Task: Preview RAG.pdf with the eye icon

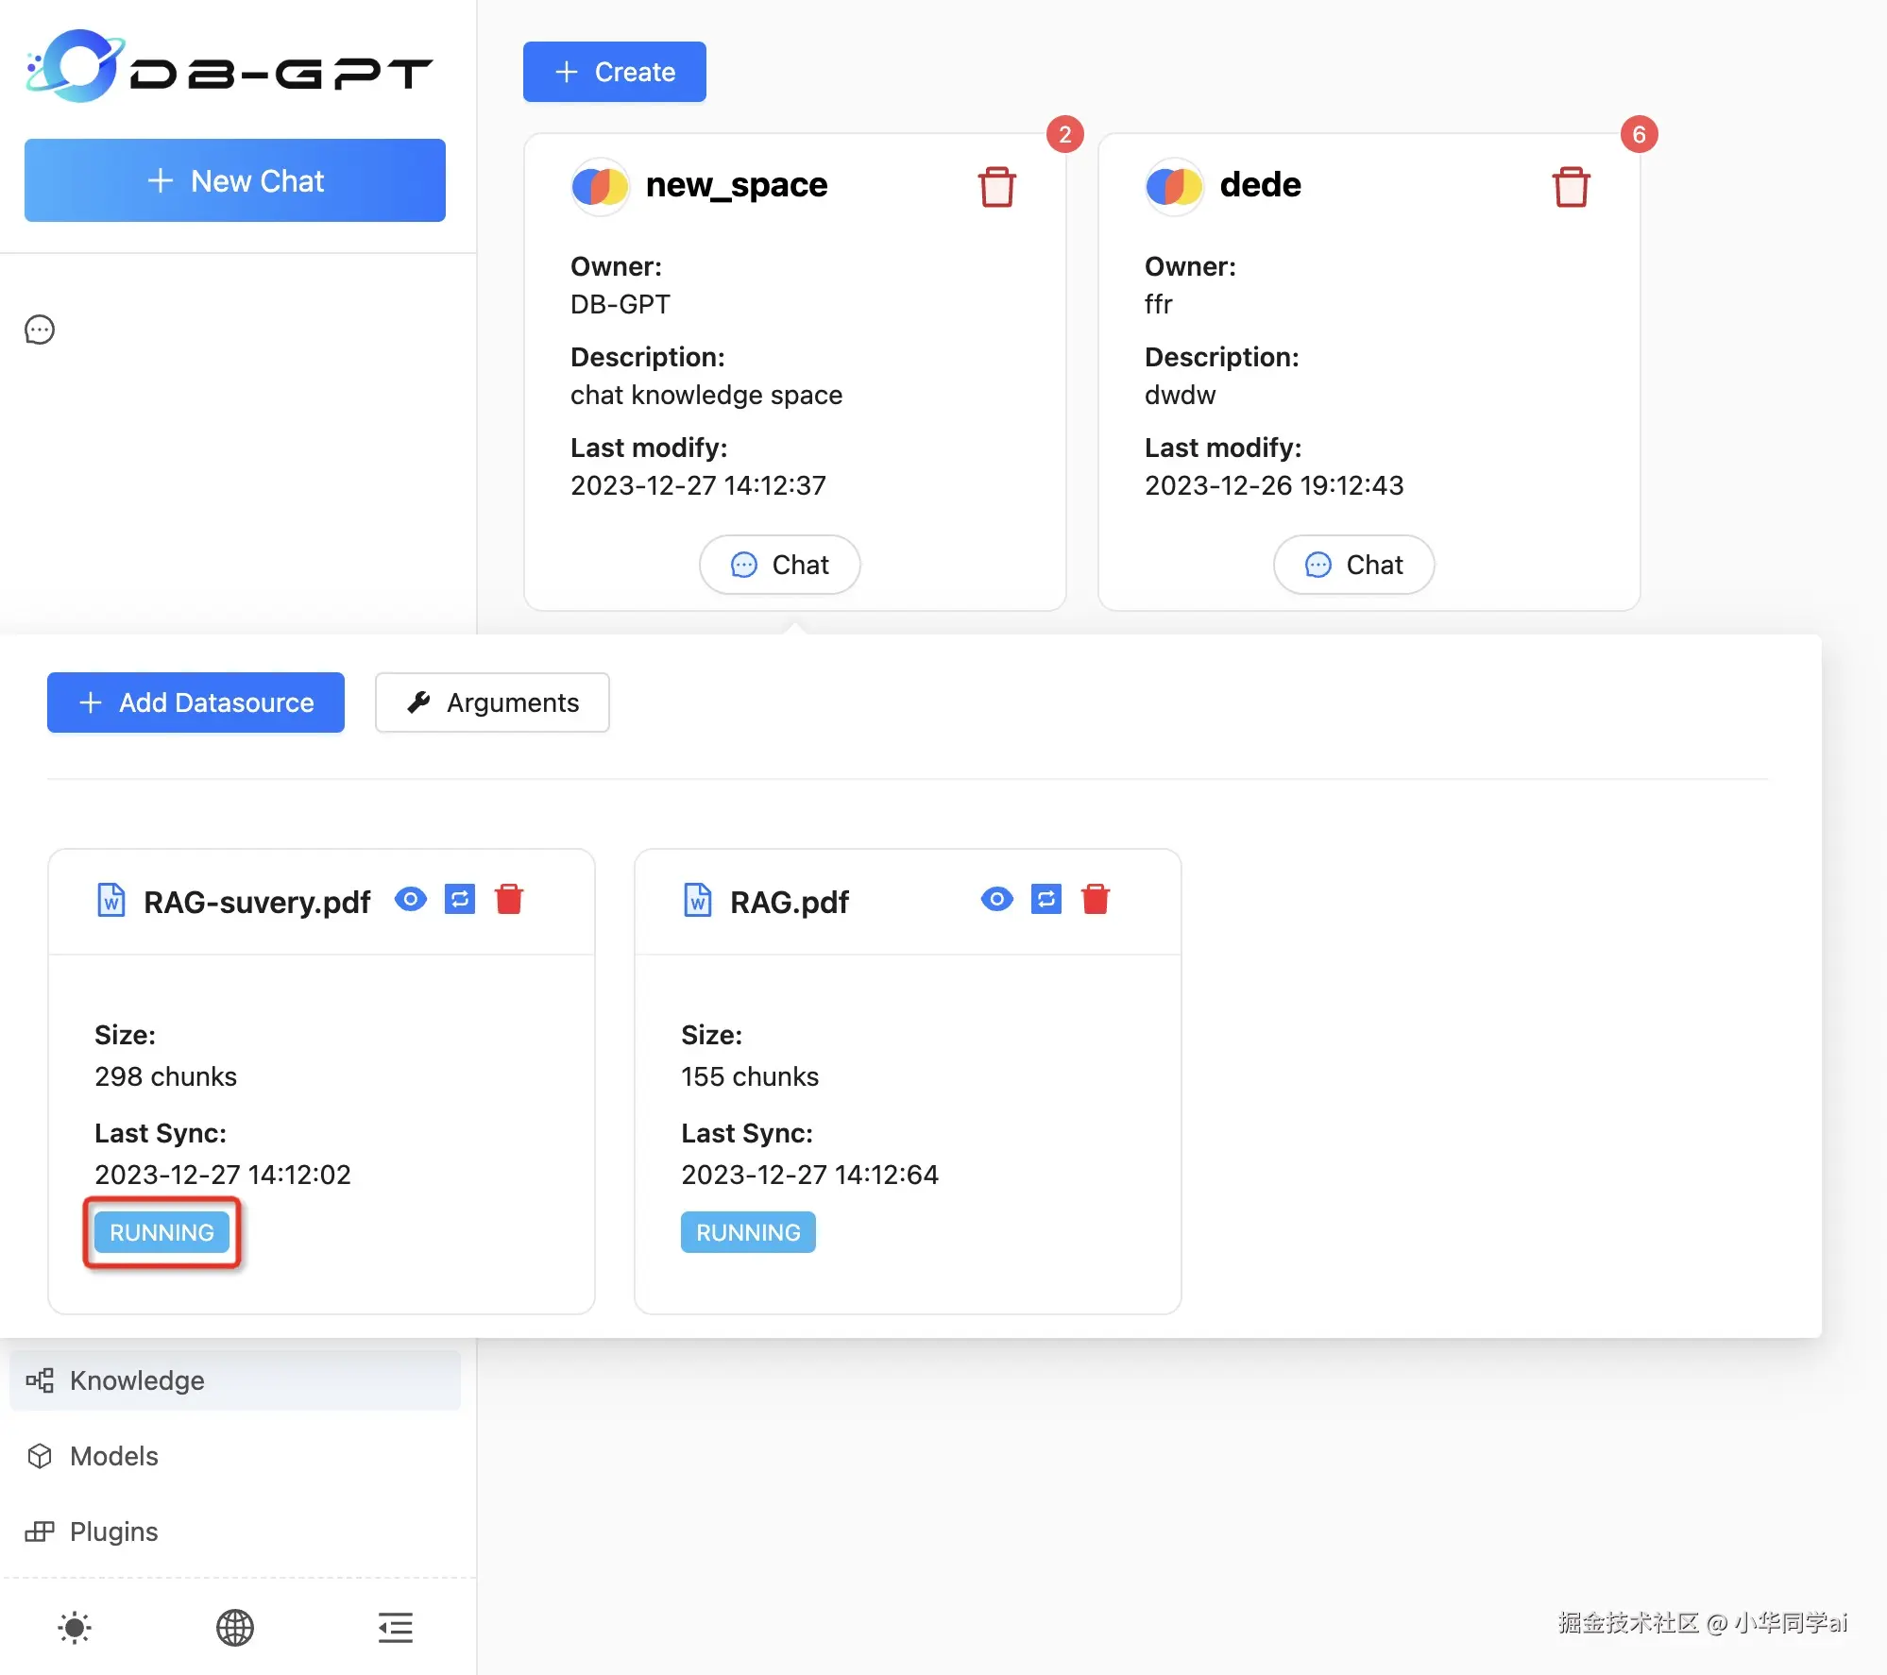Action: pos(997,900)
